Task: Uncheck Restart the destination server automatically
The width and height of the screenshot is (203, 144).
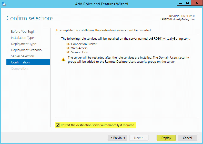Action: coord(58,125)
